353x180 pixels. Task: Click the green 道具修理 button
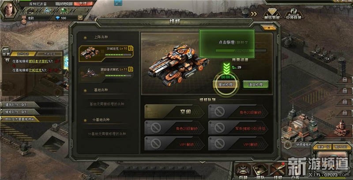coord(256,84)
